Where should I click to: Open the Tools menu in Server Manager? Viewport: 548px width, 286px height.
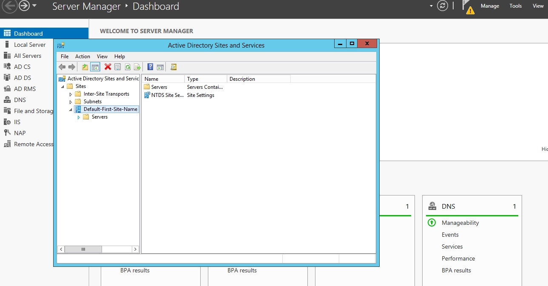(515, 6)
